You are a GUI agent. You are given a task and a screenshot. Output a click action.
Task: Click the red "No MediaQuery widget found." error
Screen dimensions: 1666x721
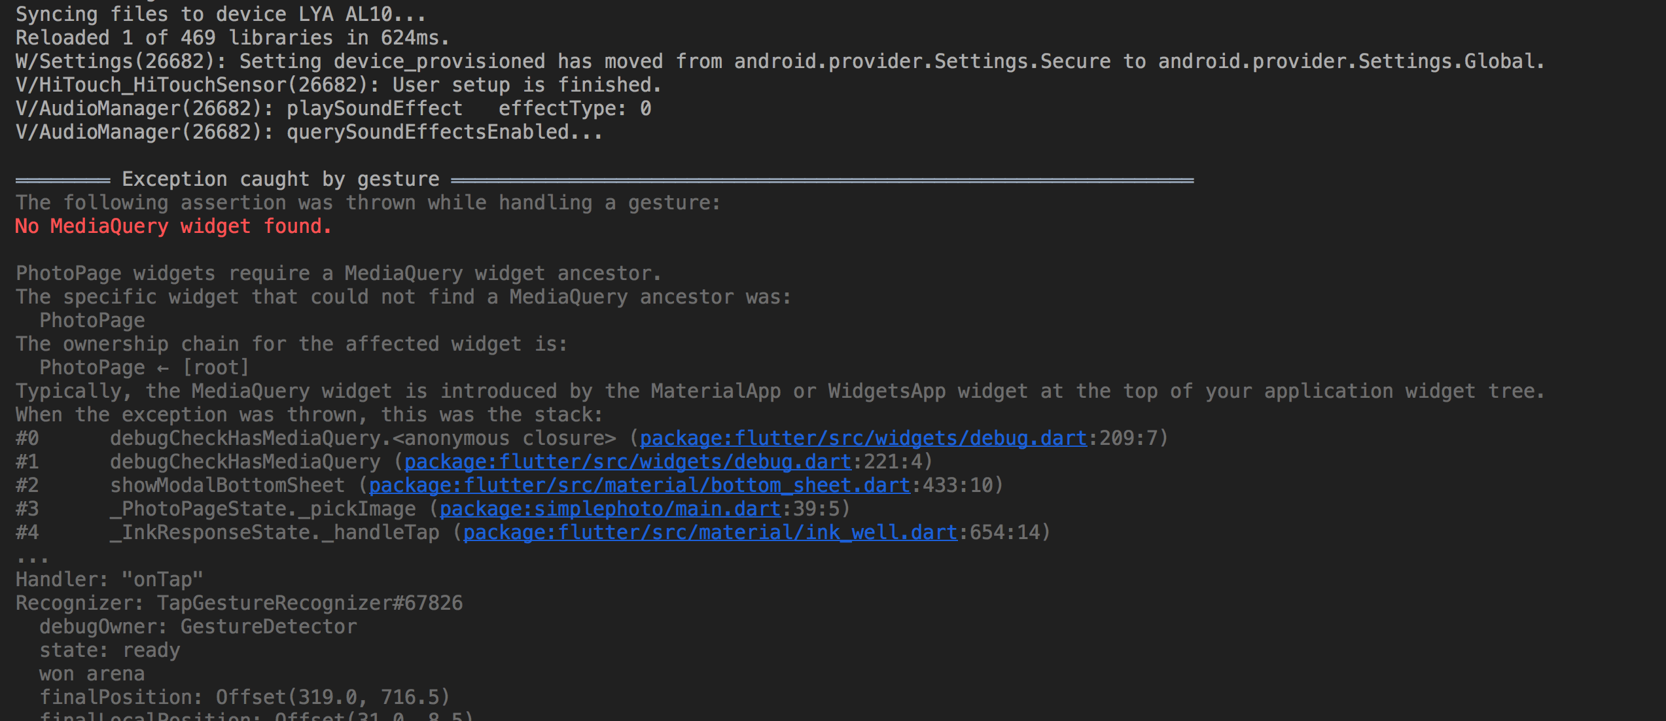tap(173, 226)
